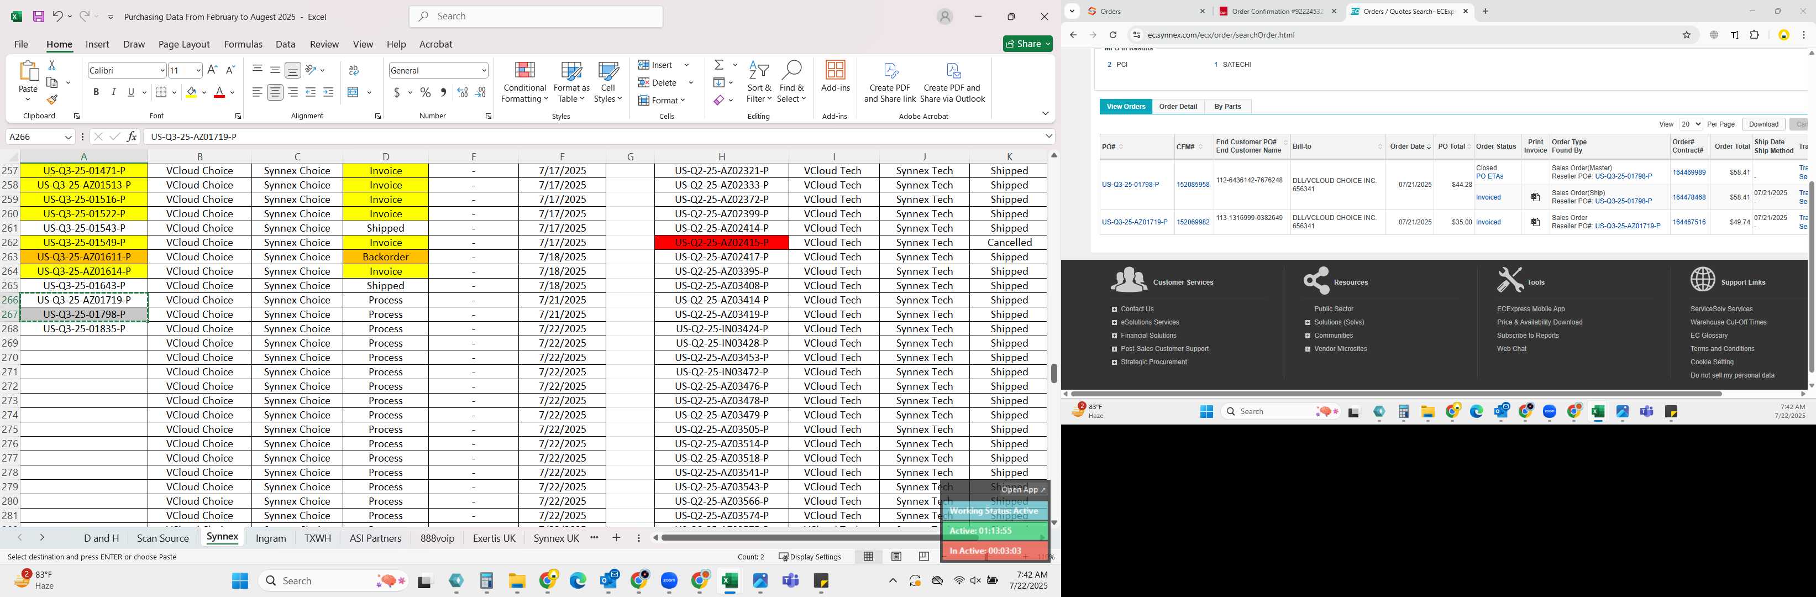This screenshot has height=597, width=1816.
Task: Click the Undo arrow in title bar
Action: (58, 16)
